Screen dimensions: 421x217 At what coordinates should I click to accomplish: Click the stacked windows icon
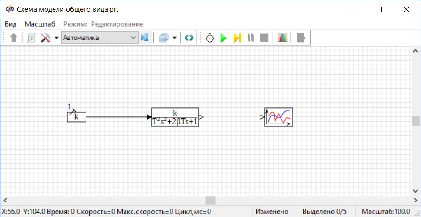point(164,38)
